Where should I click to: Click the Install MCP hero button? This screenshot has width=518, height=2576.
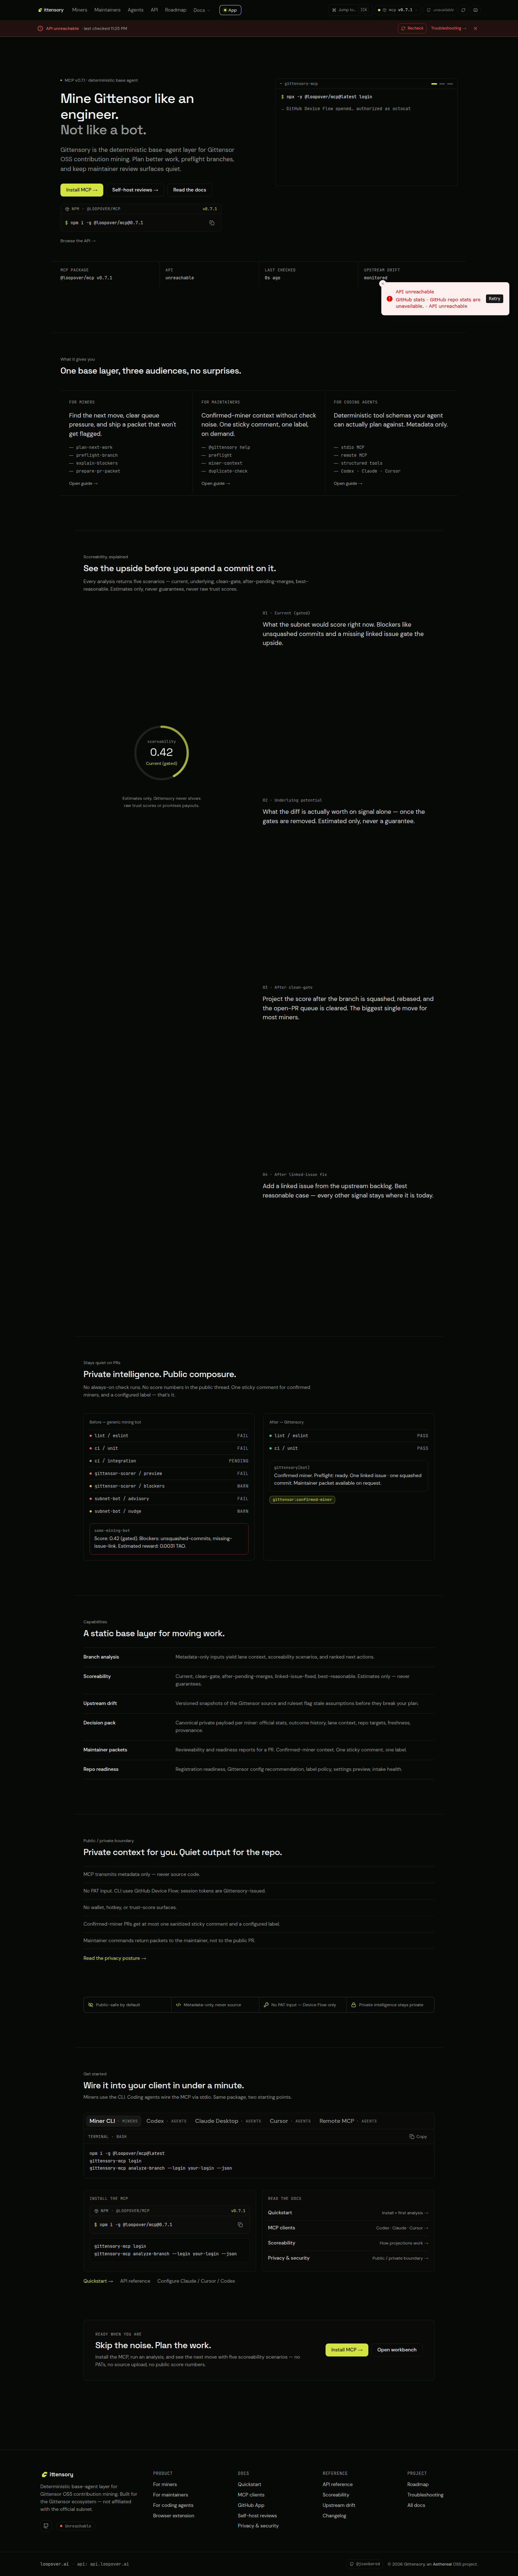(82, 190)
